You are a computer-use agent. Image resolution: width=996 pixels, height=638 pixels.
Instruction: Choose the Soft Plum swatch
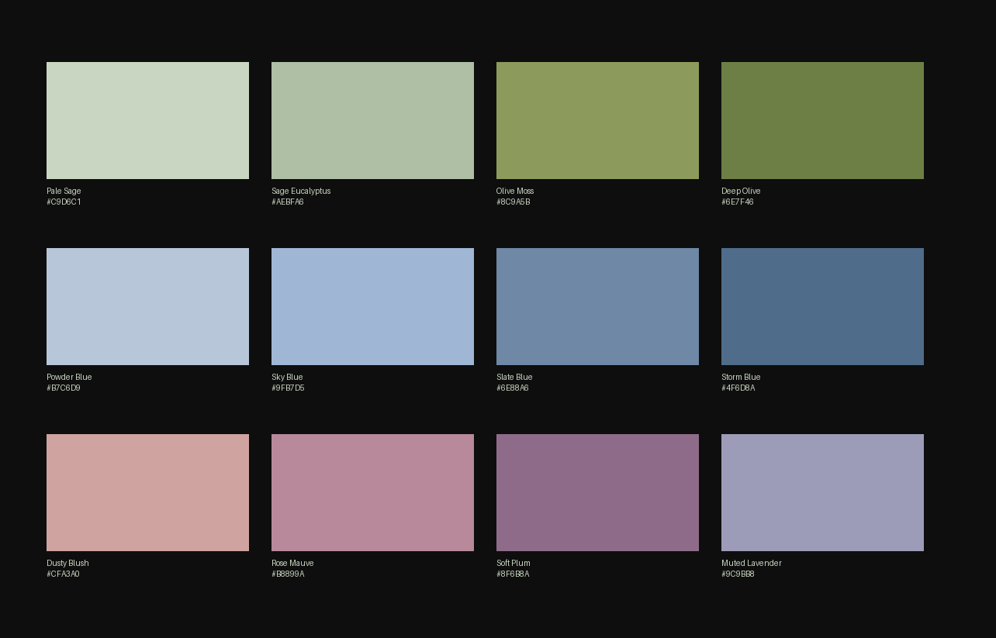point(597,492)
